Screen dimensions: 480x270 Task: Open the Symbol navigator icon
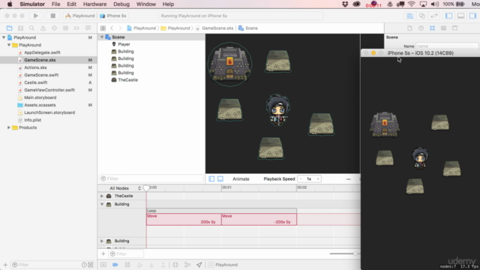(x=20, y=28)
